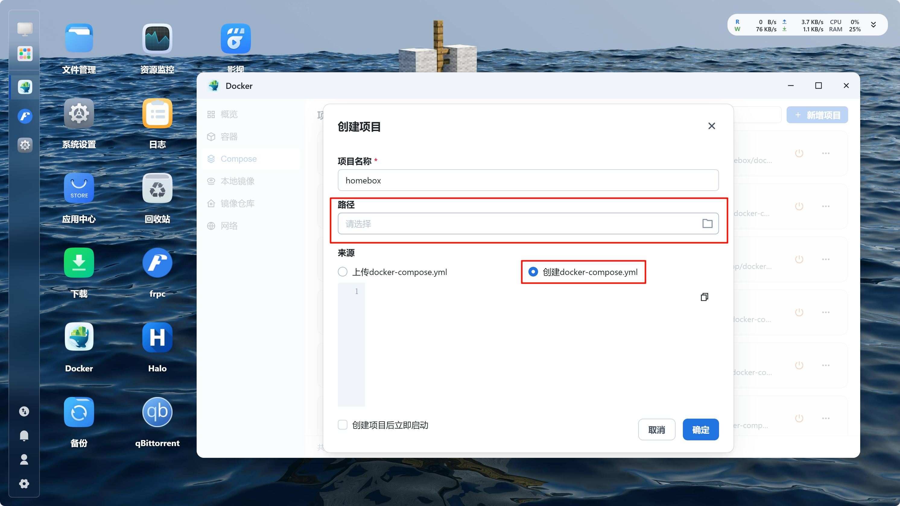Screen dimensions: 900x506
Task: Minimize the Docker window
Action: (791, 86)
